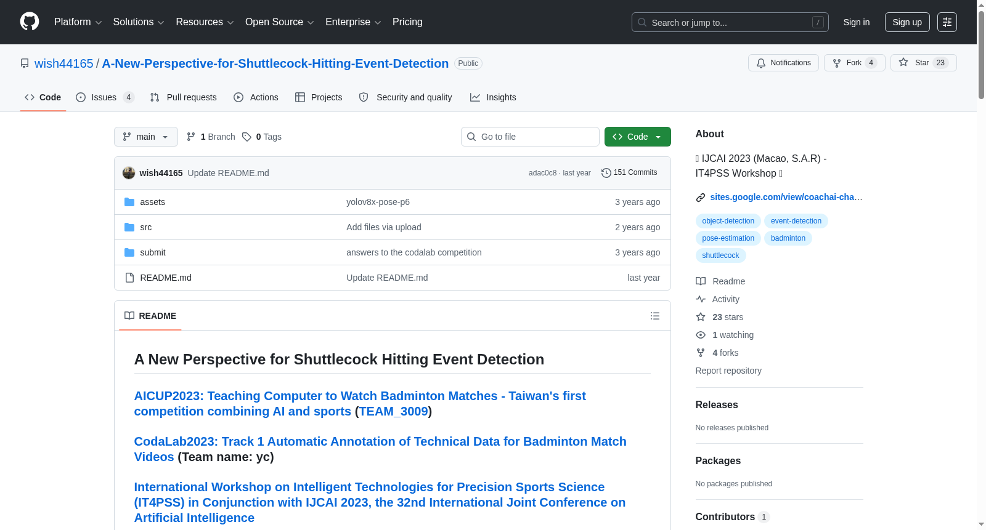This screenshot has height=530, width=986.
Task: Click the Sign up button
Action: click(x=907, y=22)
